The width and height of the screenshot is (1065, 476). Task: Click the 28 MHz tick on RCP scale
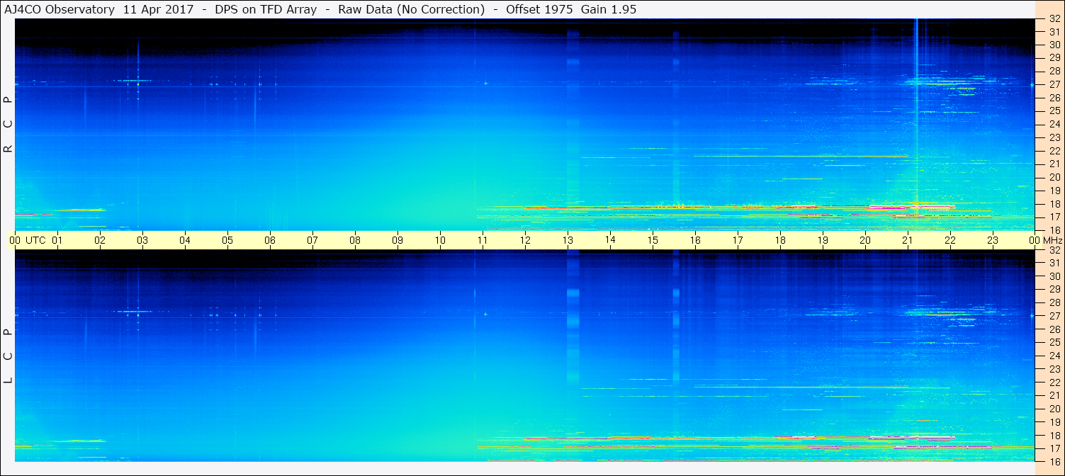[x=1054, y=72]
